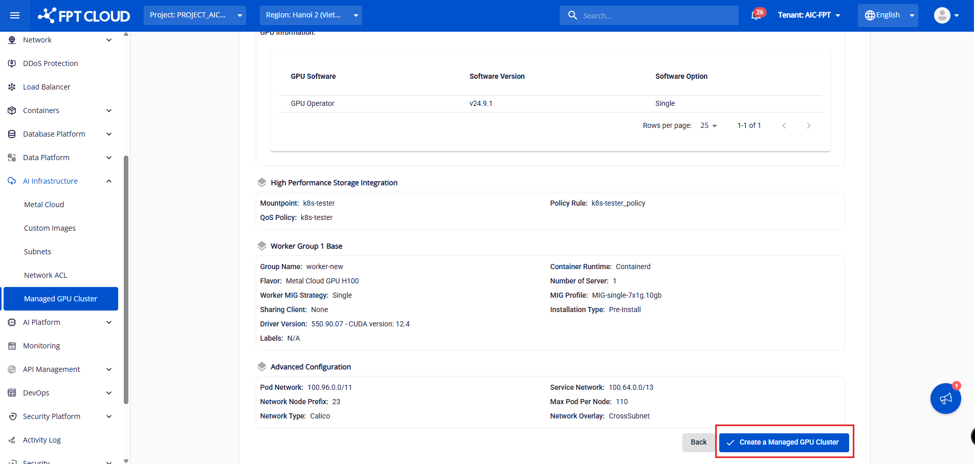The height and width of the screenshot is (464, 975).
Task: Click the Load Balancer sidebar icon
Action: click(x=12, y=87)
